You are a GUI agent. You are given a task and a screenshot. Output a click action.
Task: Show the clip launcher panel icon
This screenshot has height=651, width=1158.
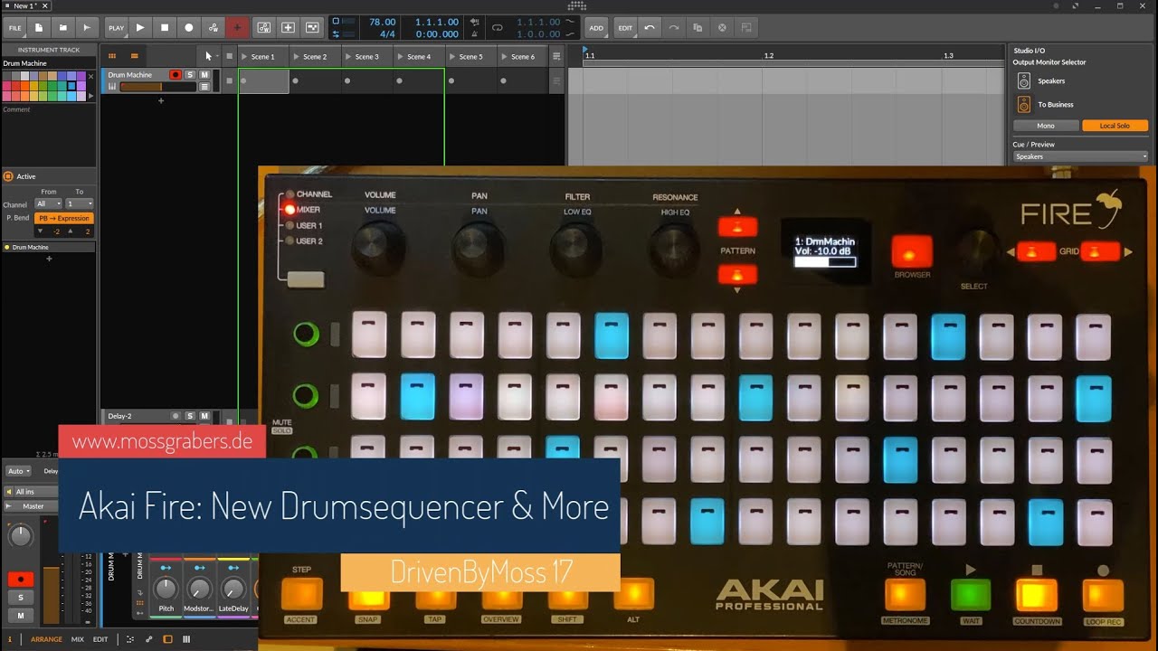(x=112, y=56)
